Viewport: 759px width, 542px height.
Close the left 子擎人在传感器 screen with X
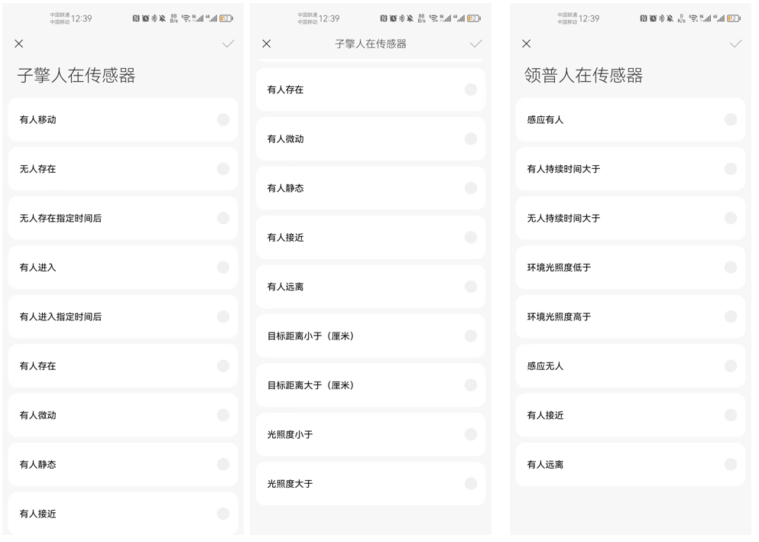coord(19,44)
